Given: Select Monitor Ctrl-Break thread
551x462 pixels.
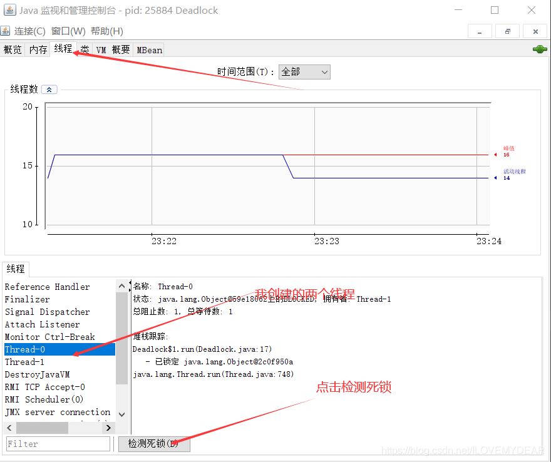Looking at the screenshot, I should click(59, 337).
